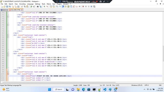Open the Plugins menu
The height and width of the screenshot is (92, 164).
tap(59, 4)
